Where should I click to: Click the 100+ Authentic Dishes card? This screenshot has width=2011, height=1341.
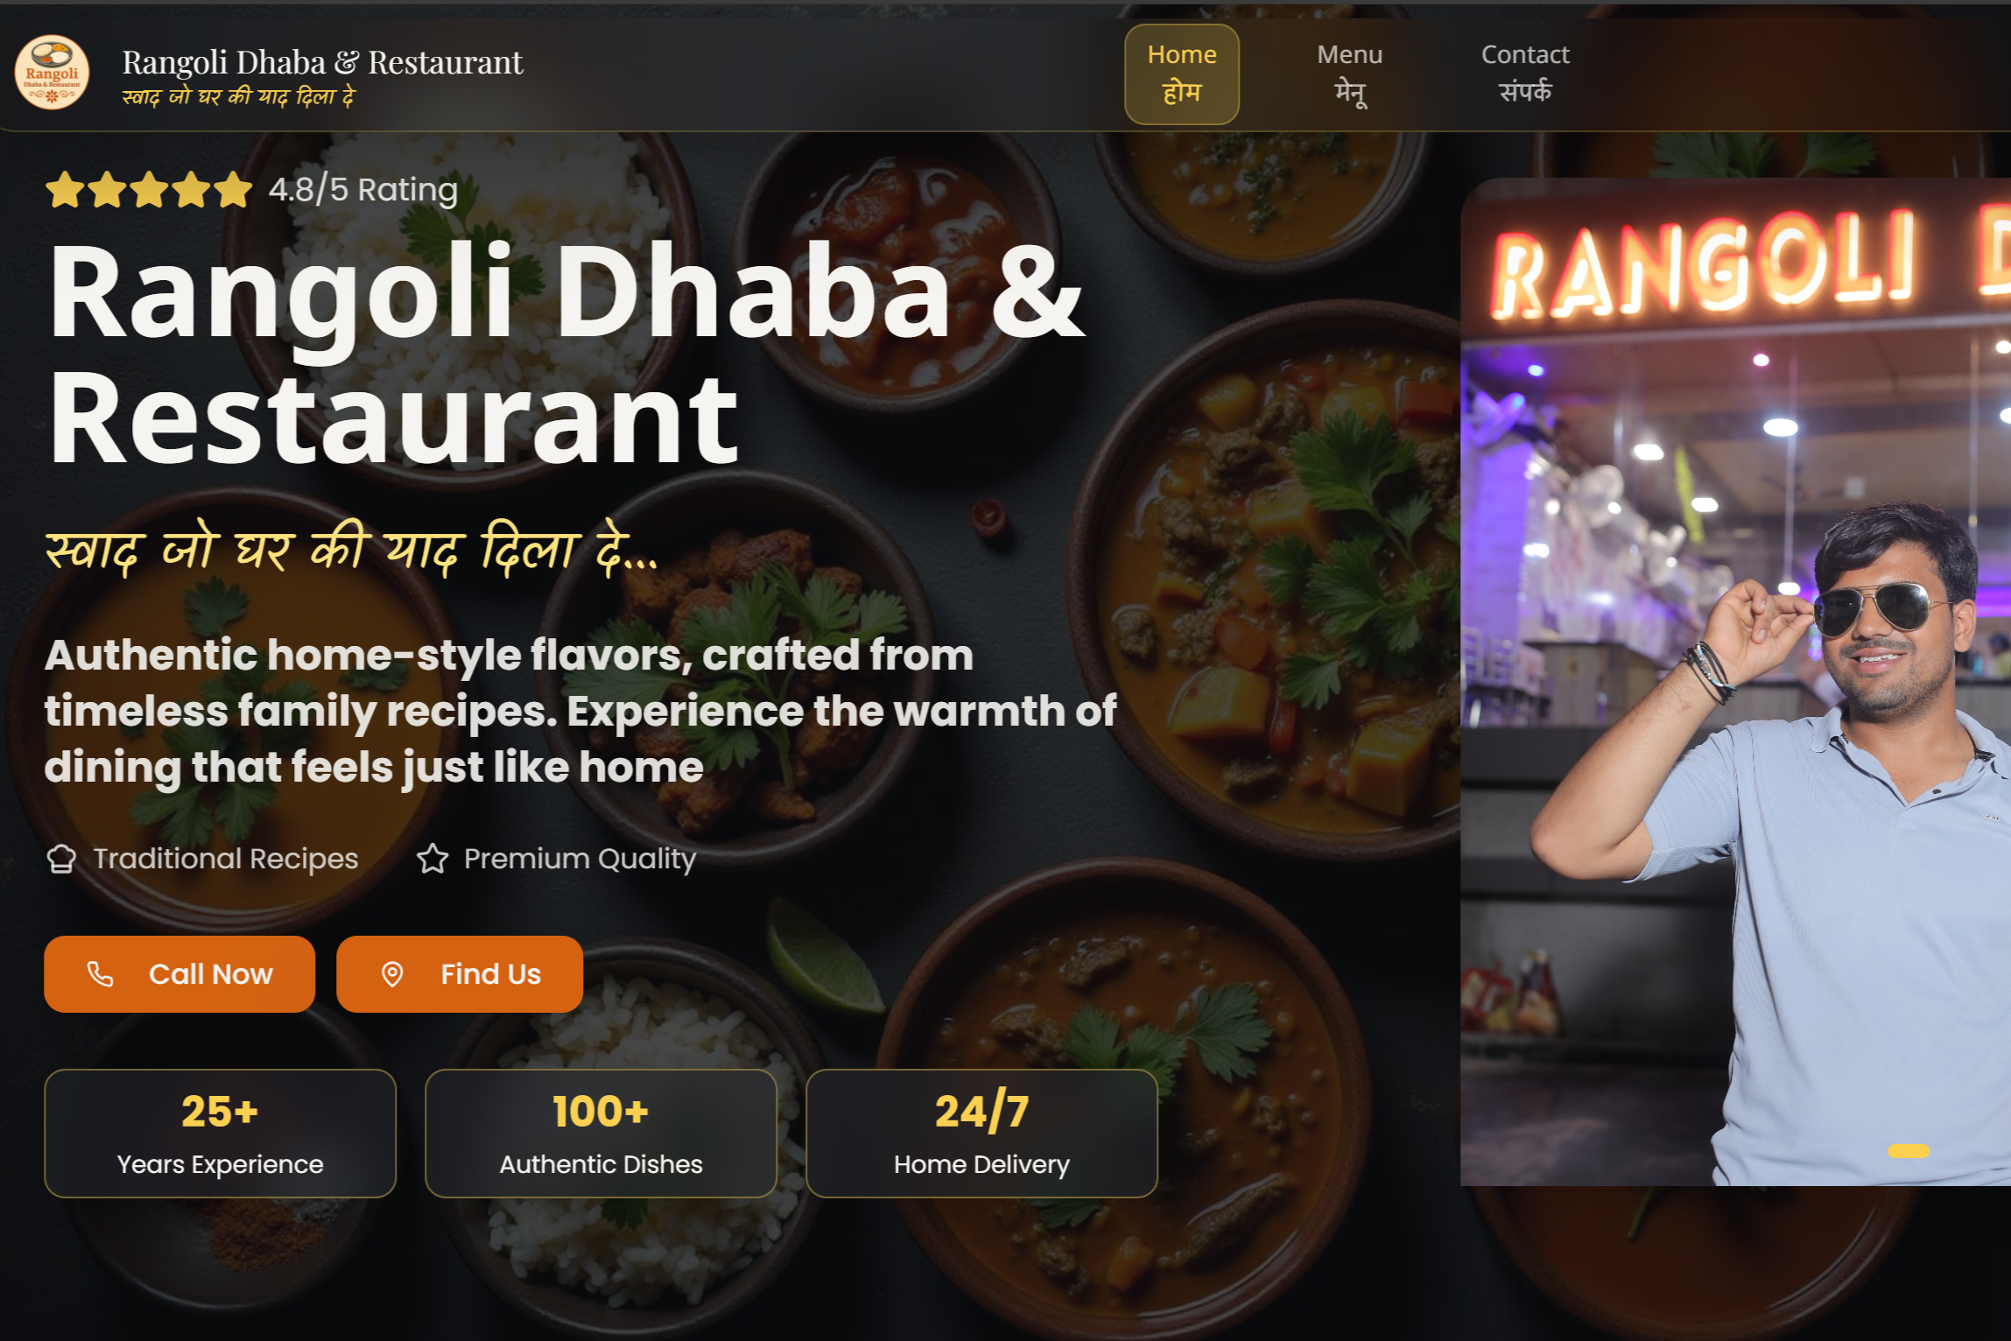pos(601,1134)
